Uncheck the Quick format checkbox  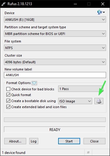tap(8, 95)
